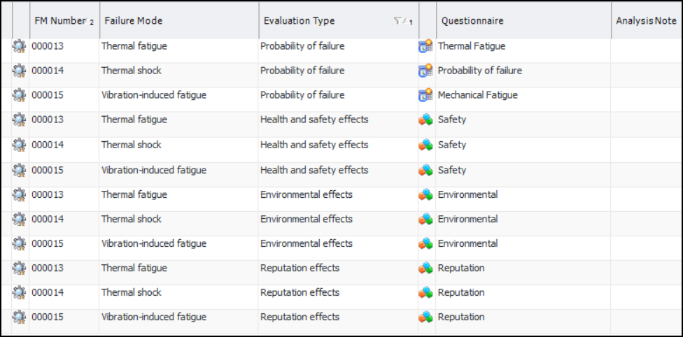Click the empty Analysis Note cell in first row
Viewport: 683px width, 337px height.
click(645, 47)
